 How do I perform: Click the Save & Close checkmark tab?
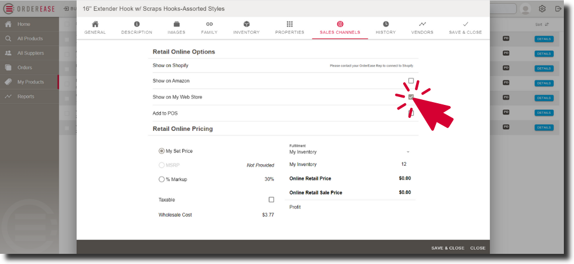point(465,28)
